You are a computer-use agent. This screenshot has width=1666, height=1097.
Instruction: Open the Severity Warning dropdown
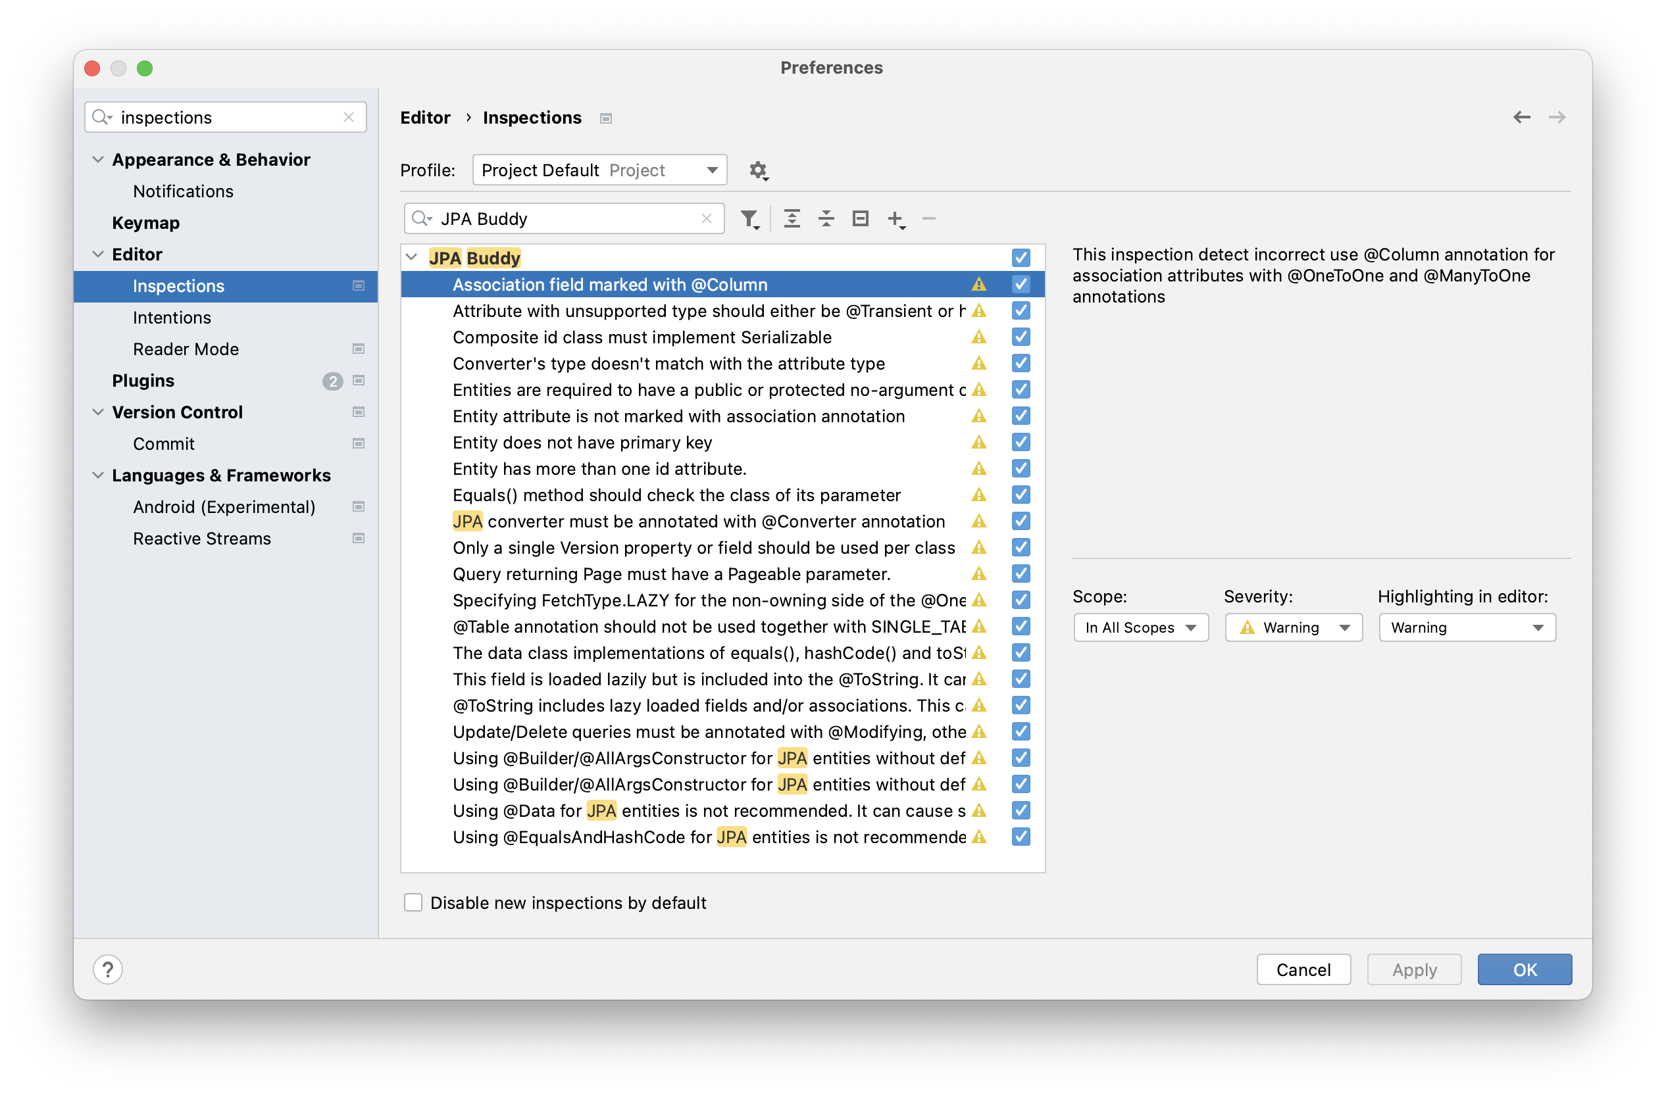[x=1293, y=627]
